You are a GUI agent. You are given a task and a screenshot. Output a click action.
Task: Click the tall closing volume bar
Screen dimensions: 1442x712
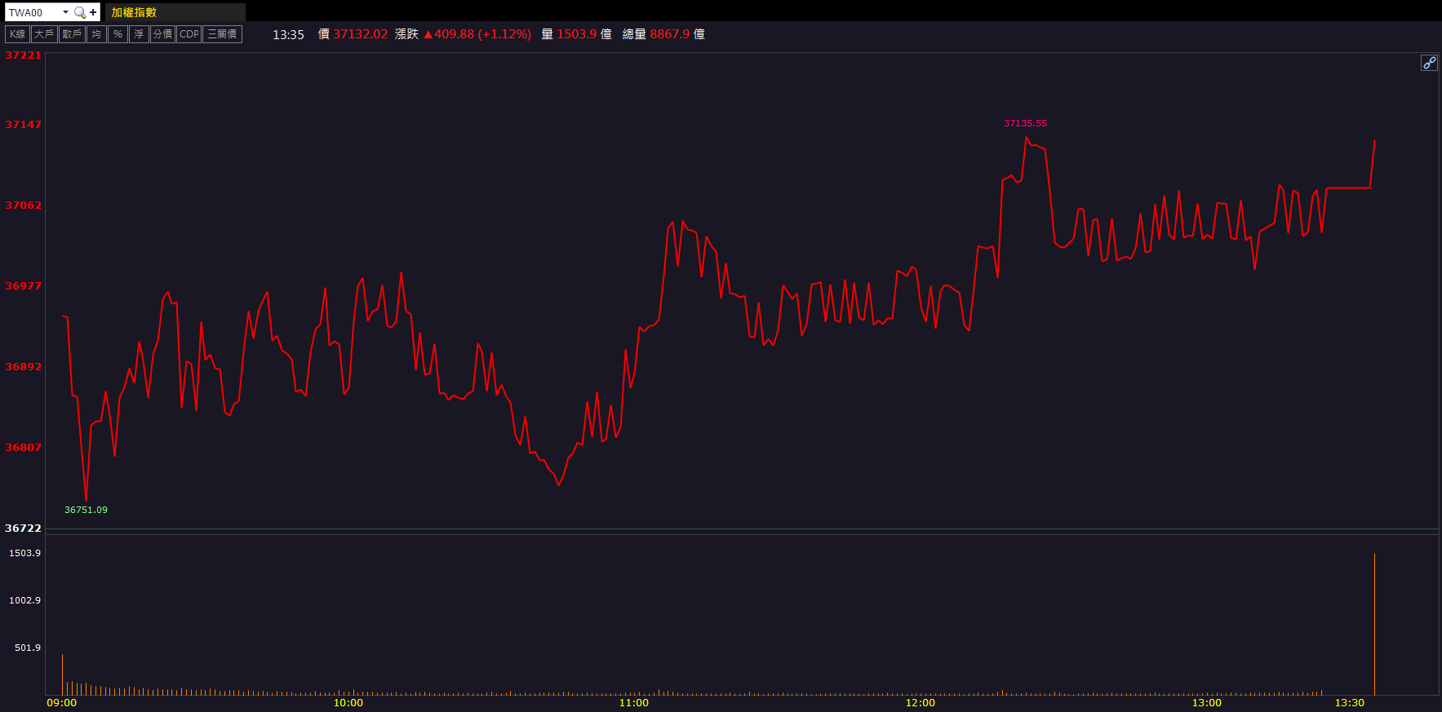pyautogui.click(x=1374, y=624)
